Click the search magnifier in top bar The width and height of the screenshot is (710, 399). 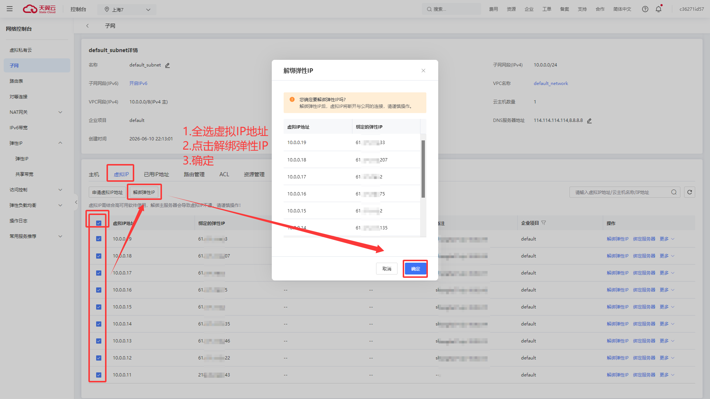429,9
